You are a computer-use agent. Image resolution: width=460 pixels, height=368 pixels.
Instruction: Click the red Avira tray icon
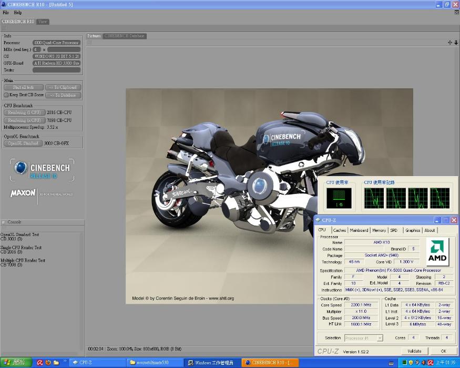(x=431, y=363)
